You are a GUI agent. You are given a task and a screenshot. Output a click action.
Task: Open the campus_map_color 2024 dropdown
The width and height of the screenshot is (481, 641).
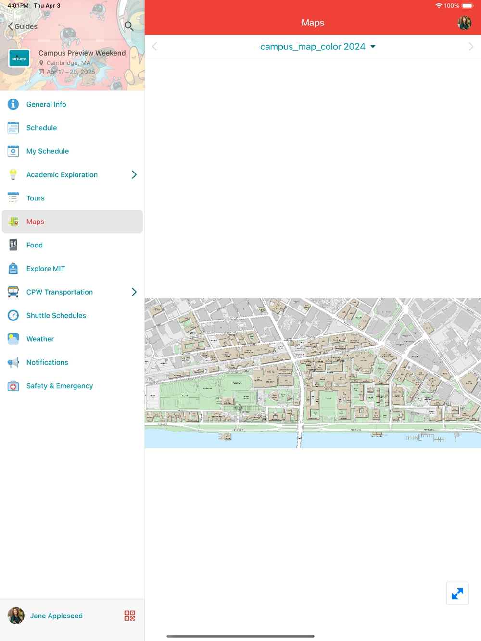pos(317,47)
